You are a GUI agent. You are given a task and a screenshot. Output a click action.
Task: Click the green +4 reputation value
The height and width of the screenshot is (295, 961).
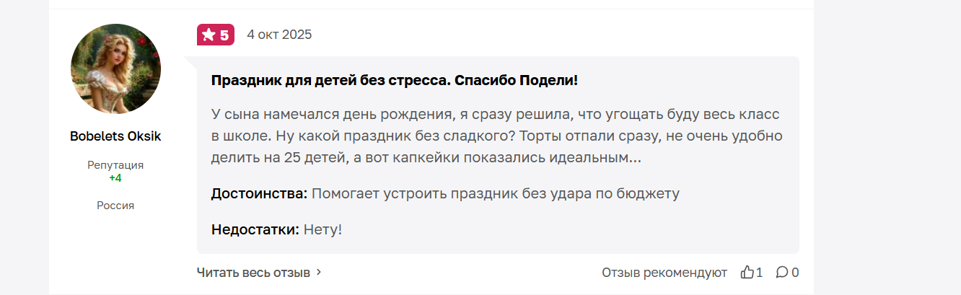coord(115,177)
